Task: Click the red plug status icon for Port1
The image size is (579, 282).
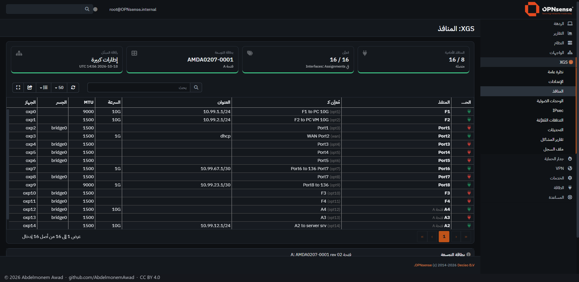Action: tap(469, 128)
